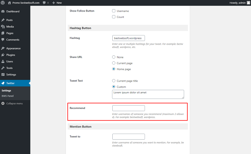This screenshot has width=251, height=154.
Task: Click the Recommend input field
Action: pos(129,108)
